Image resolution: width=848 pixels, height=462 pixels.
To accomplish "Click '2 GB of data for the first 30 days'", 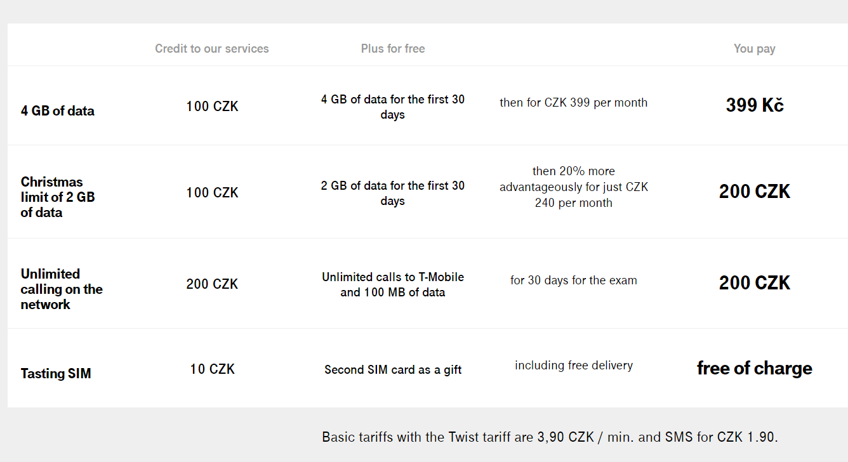I will (393, 194).
